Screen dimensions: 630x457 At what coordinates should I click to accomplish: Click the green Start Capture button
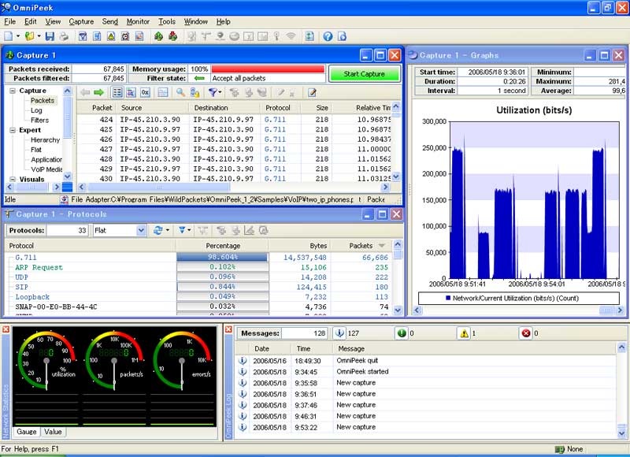[365, 74]
